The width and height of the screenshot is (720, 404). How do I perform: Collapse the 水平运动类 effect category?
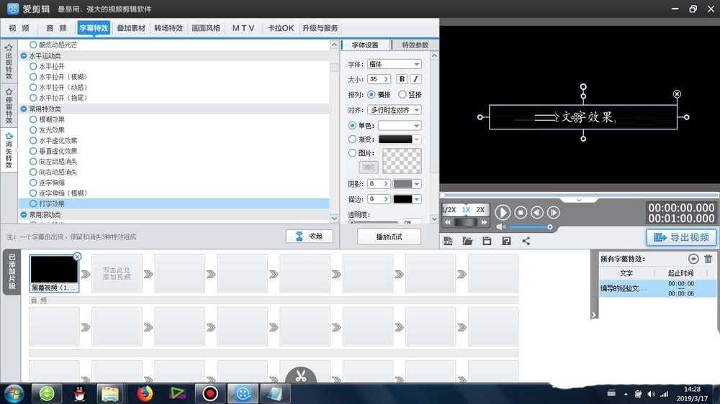tap(24, 55)
